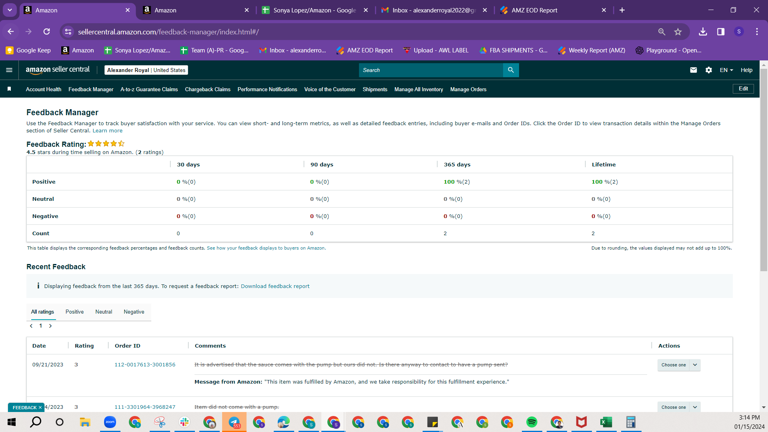Open FBA SHIPMENTS bookmark
This screenshot has height=432, width=768.
pos(513,50)
